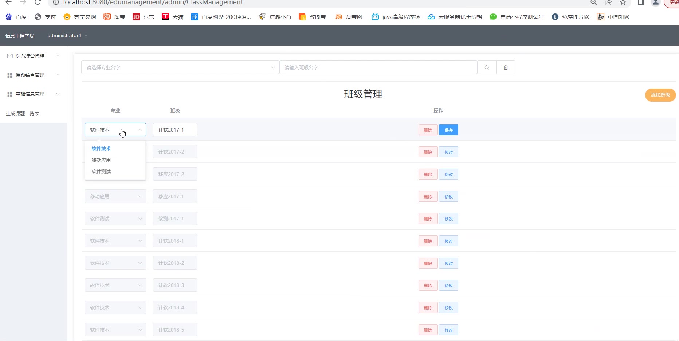The height and width of the screenshot is (341, 679).
Task: Expand the 课题综合管理 sidebar menu
Action: tap(33, 75)
